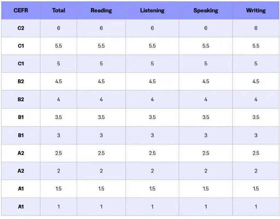Click the Total column header
This screenshot has width=280, height=219.
click(58, 10)
